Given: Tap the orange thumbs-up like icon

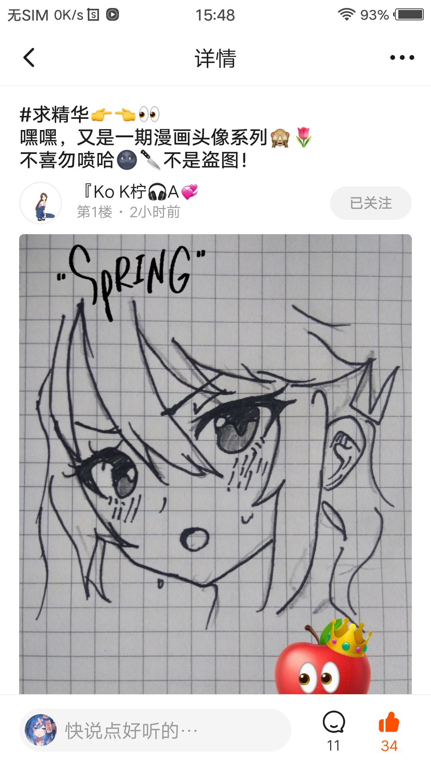Looking at the screenshot, I should click(x=389, y=722).
